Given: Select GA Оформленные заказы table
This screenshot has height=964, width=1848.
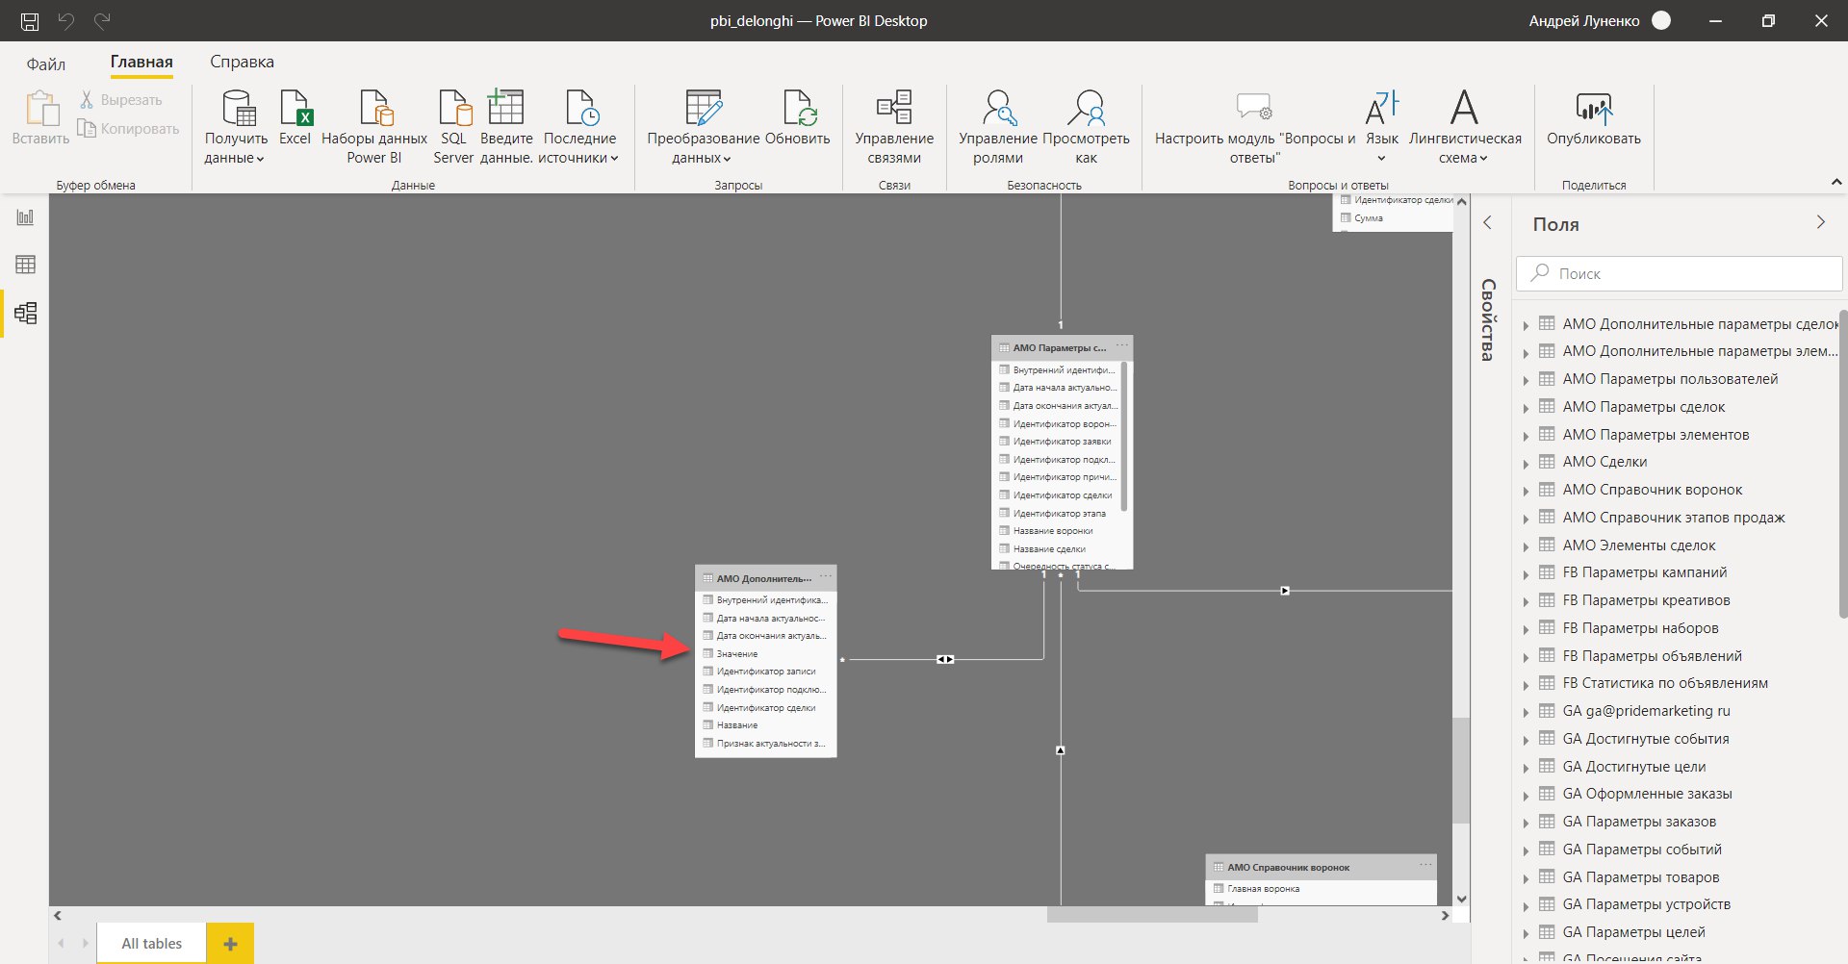Looking at the screenshot, I should click(1647, 795).
